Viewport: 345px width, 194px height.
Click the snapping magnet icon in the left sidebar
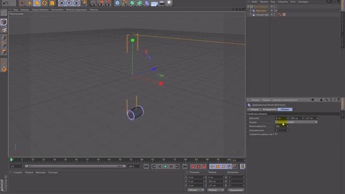pyautogui.click(x=4, y=69)
